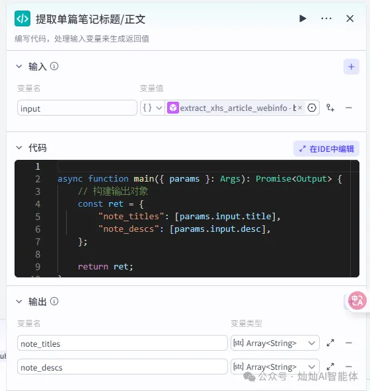The image size is (370, 391).
Task: Expand the note_titles output row
Action: (x=330, y=343)
